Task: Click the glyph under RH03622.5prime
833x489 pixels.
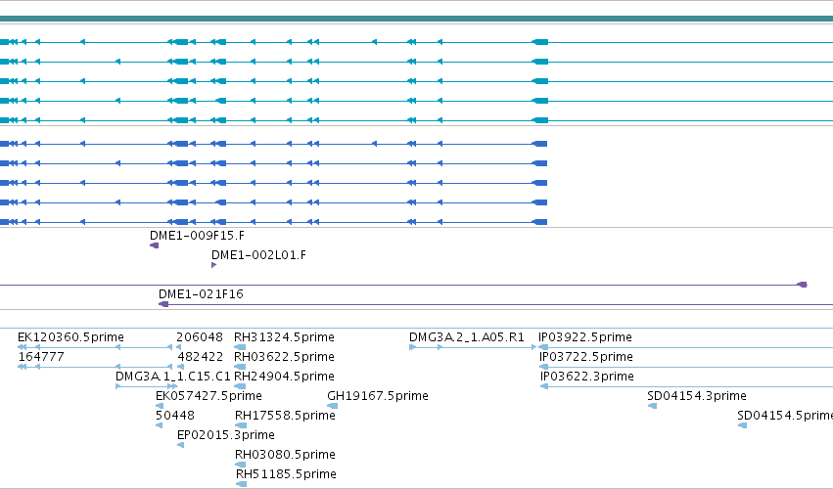Action: tap(240, 367)
